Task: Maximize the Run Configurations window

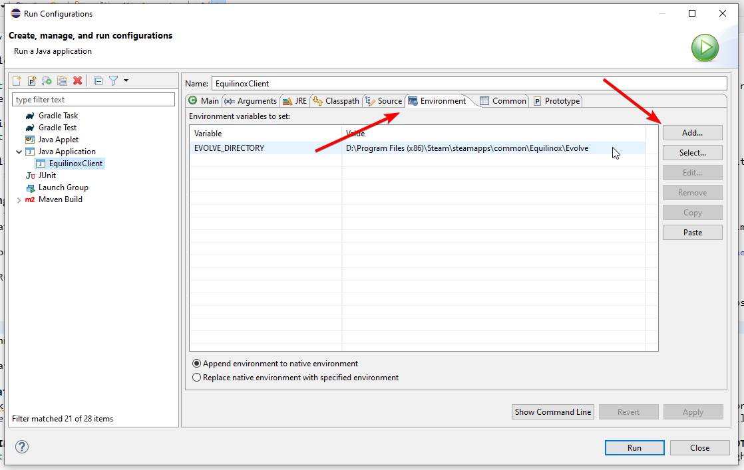Action: [692, 13]
